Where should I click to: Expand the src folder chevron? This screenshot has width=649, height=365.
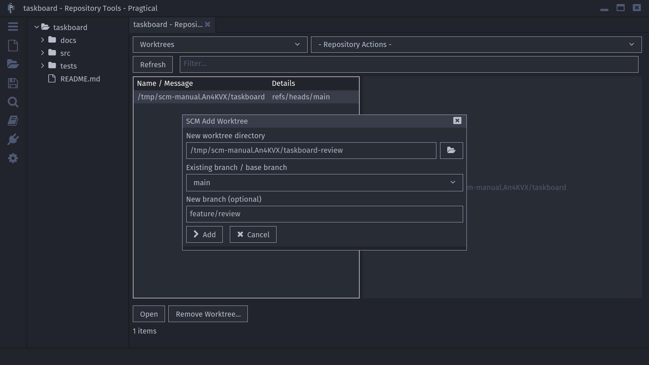coord(43,53)
